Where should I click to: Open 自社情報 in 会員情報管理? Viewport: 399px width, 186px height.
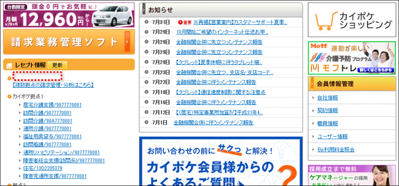tap(328, 98)
